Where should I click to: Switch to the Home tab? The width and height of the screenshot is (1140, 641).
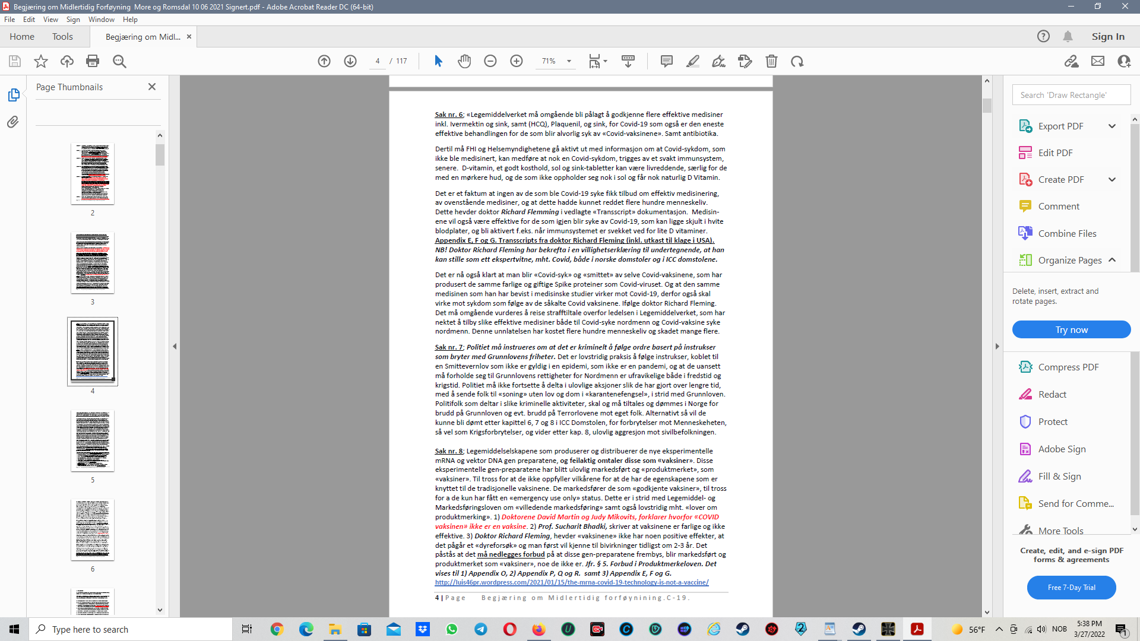click(22, 37)
